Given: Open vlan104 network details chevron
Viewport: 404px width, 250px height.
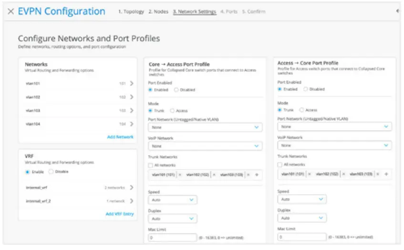Looking at the screenshot, I should click(131, 124).
